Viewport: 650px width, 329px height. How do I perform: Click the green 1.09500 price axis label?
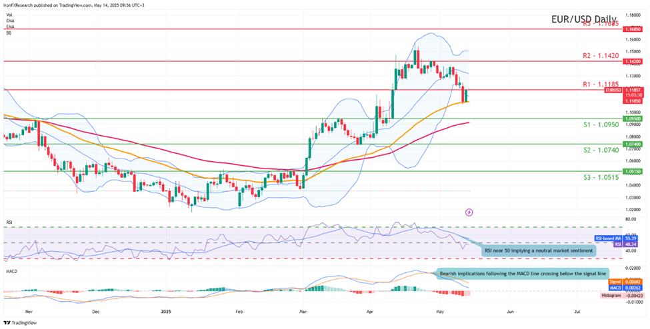[x=632, y=119]
